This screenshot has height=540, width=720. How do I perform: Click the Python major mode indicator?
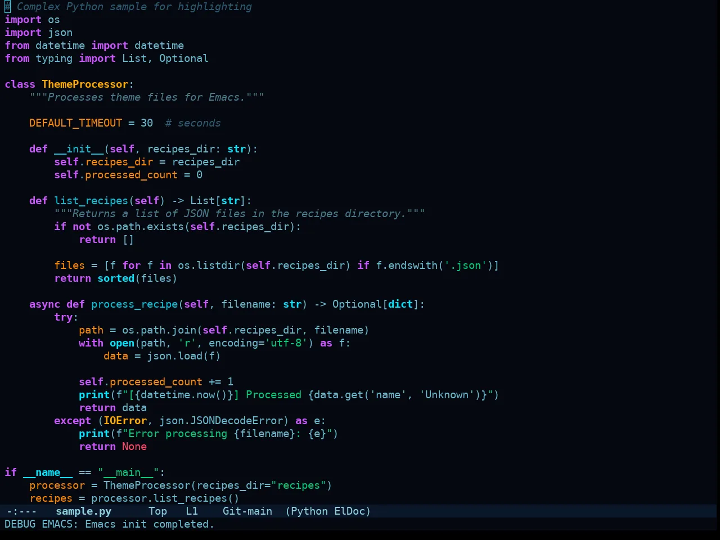click(x=309, y=511)
